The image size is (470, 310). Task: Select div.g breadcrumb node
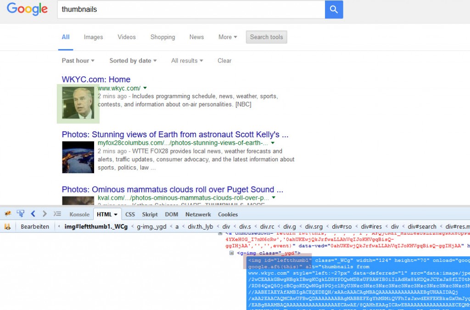point(290,227)
